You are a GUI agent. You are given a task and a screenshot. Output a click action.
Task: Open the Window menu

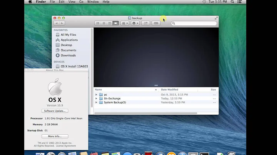tap(93, 2)
